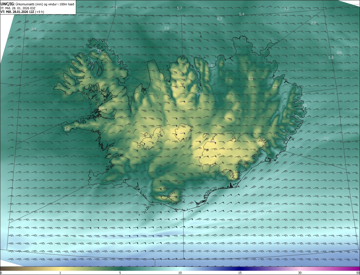Click the 6.8 value label on the map
The image size is (360, 275).
[210, 66]
